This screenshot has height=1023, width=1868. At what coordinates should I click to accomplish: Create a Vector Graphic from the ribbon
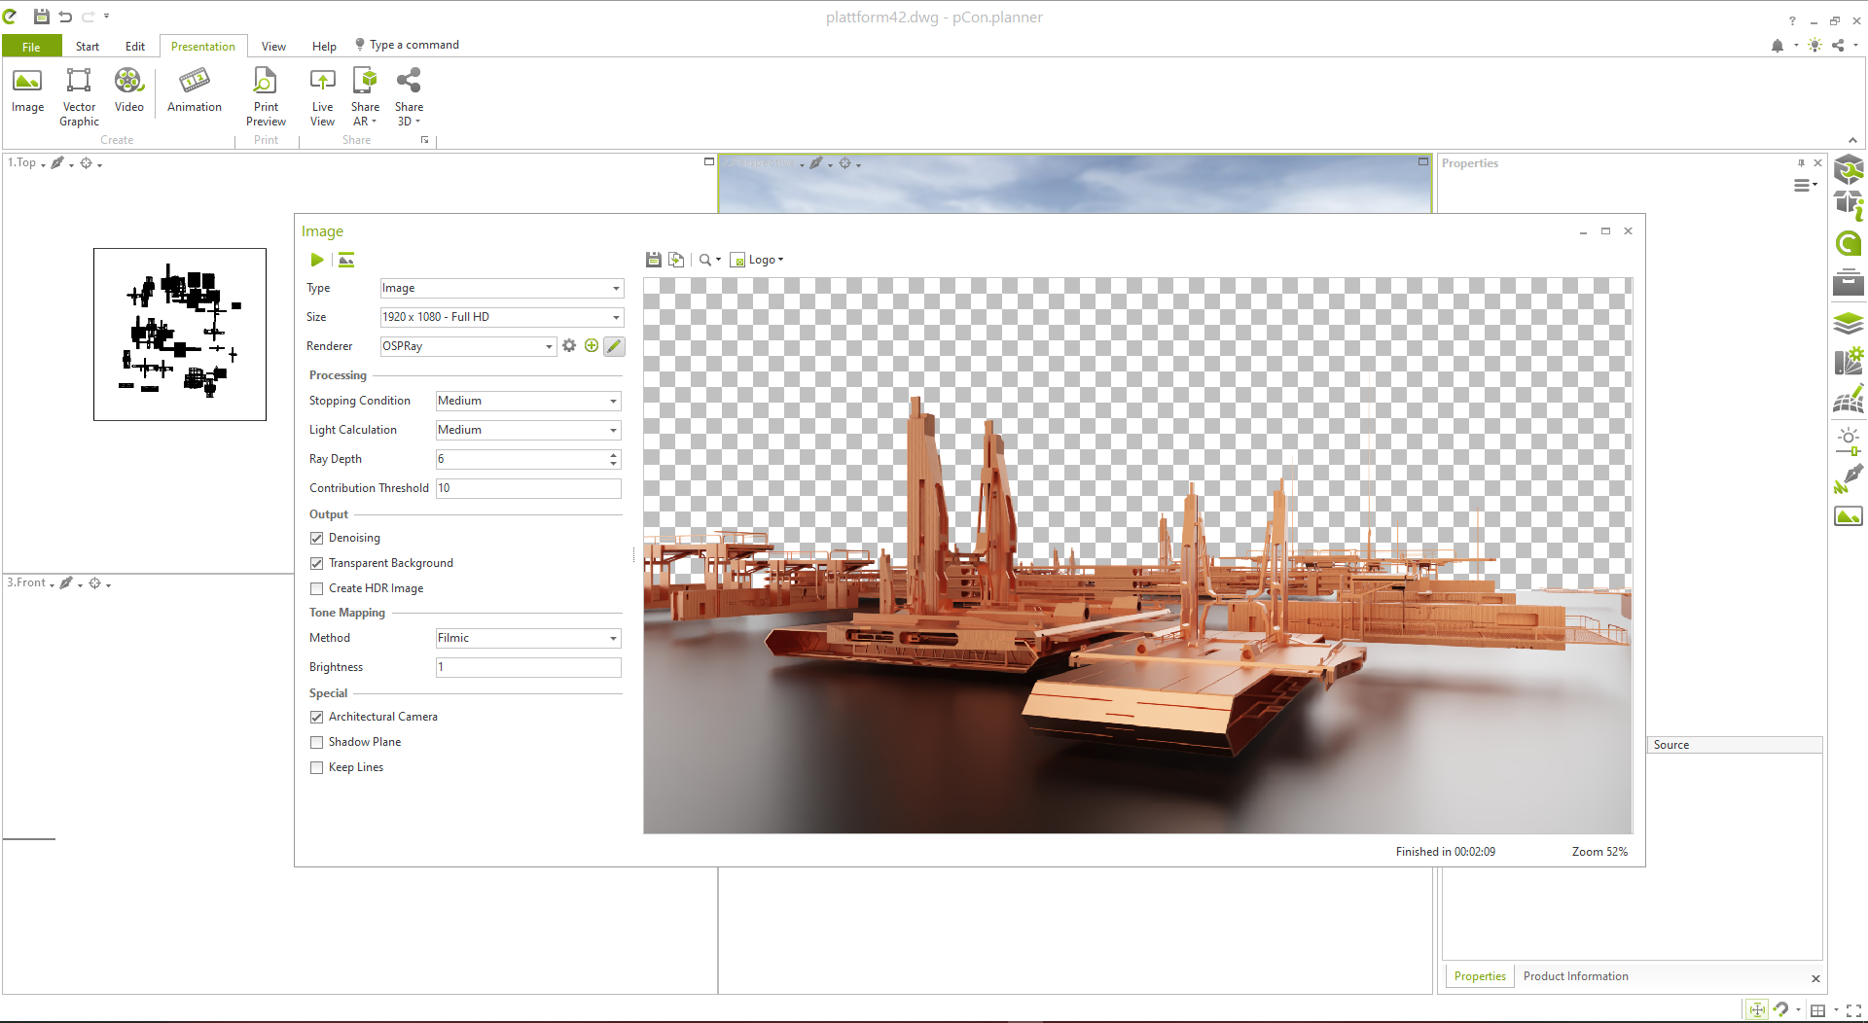[79, 97]
